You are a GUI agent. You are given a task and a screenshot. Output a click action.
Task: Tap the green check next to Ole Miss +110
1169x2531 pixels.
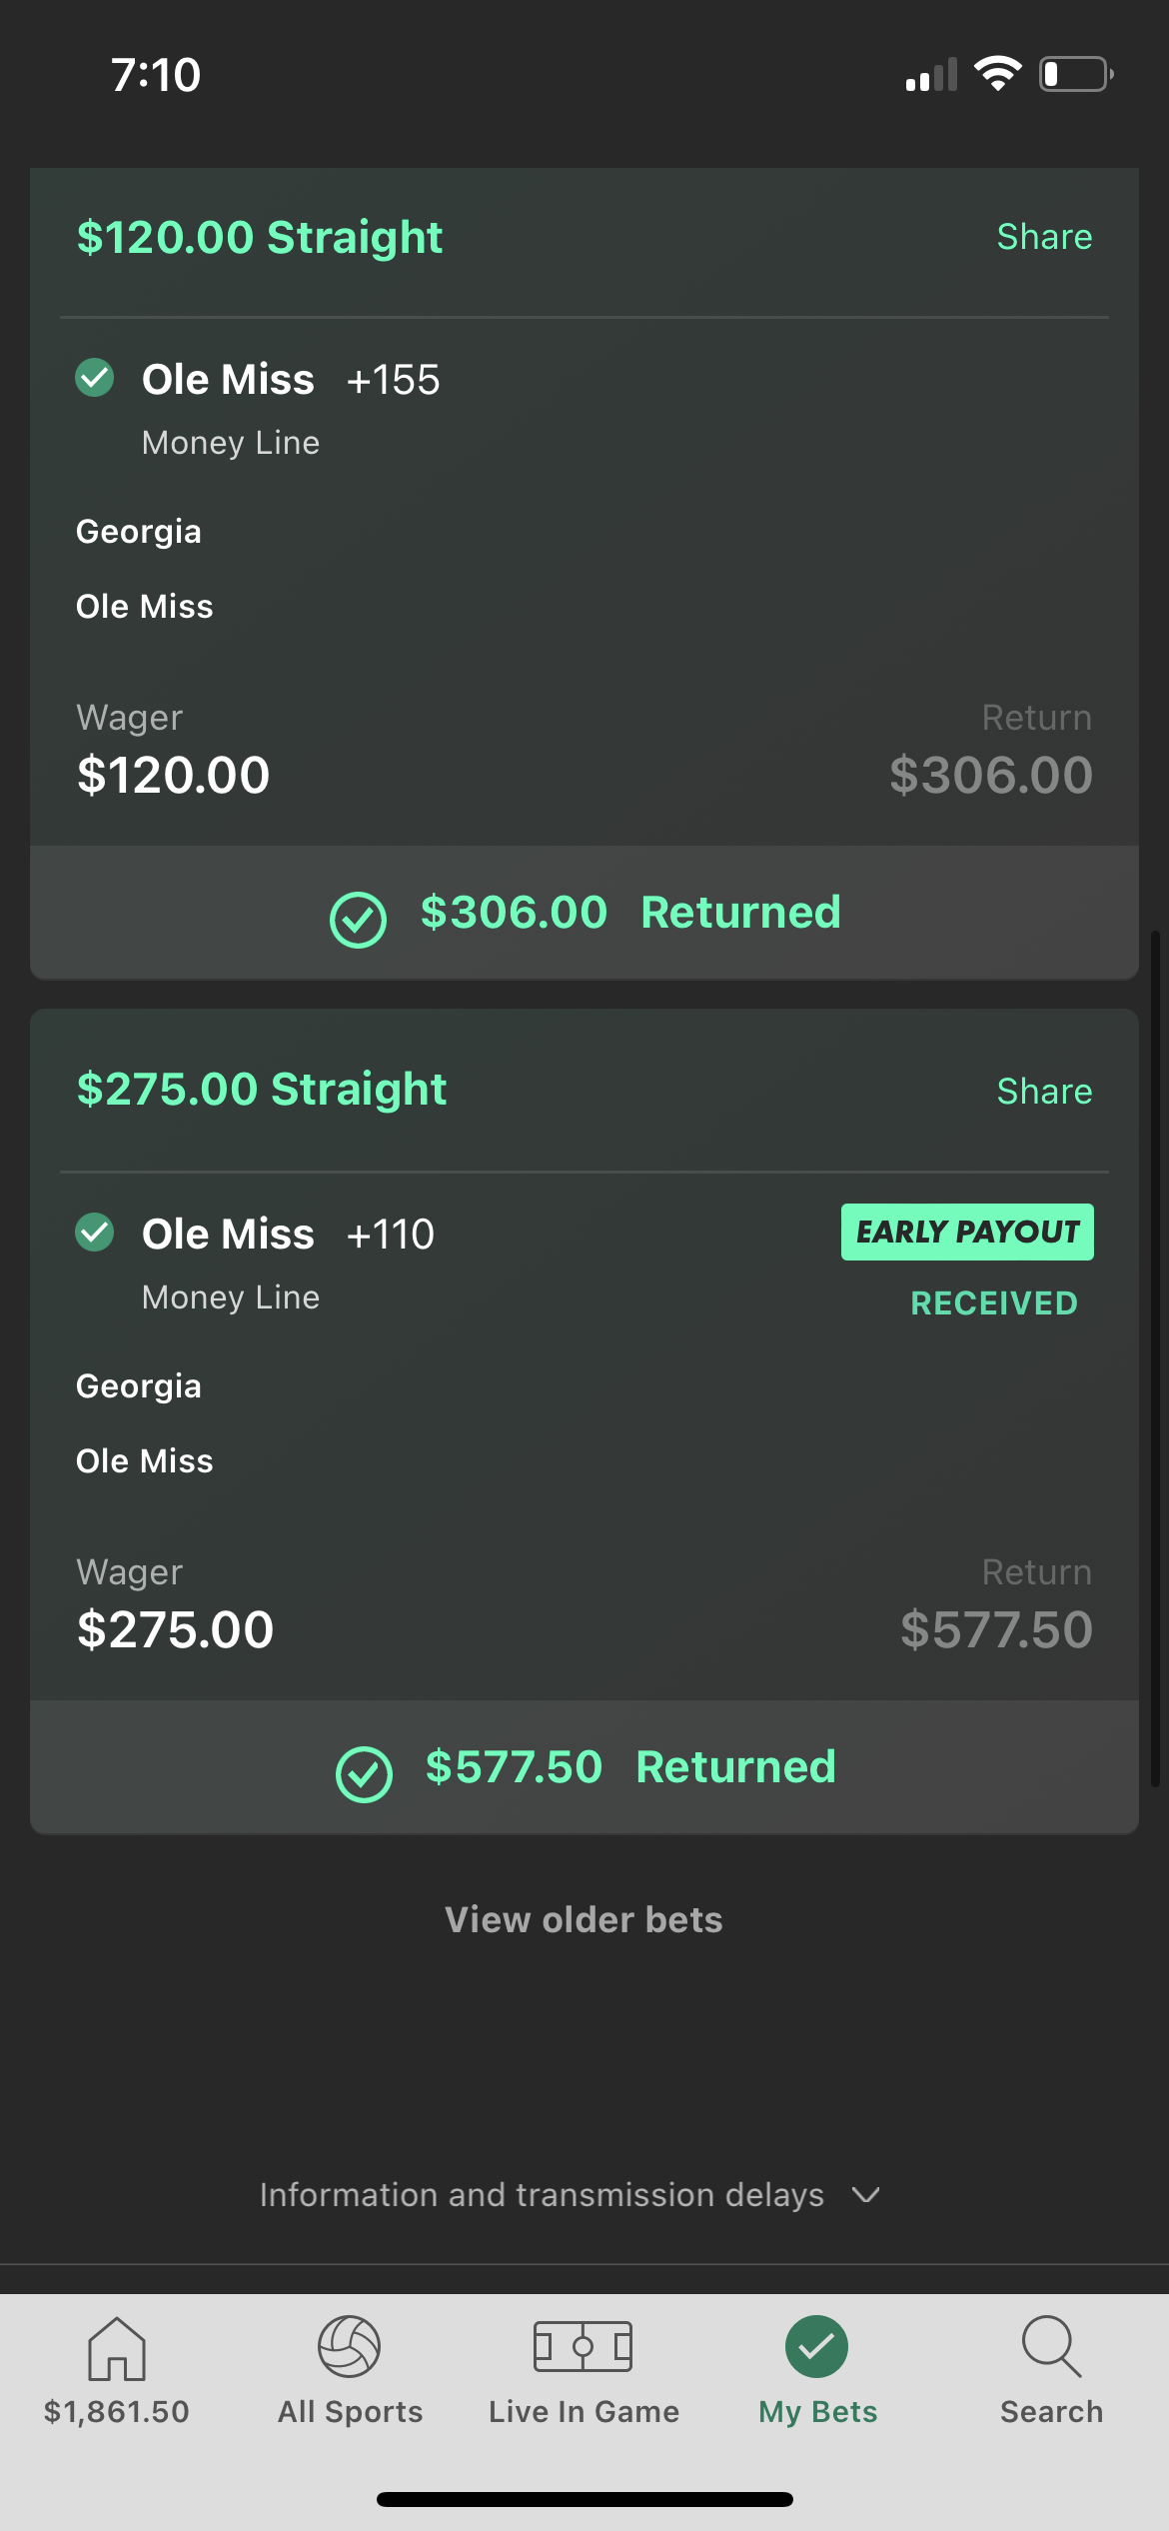click(95, 1233)
